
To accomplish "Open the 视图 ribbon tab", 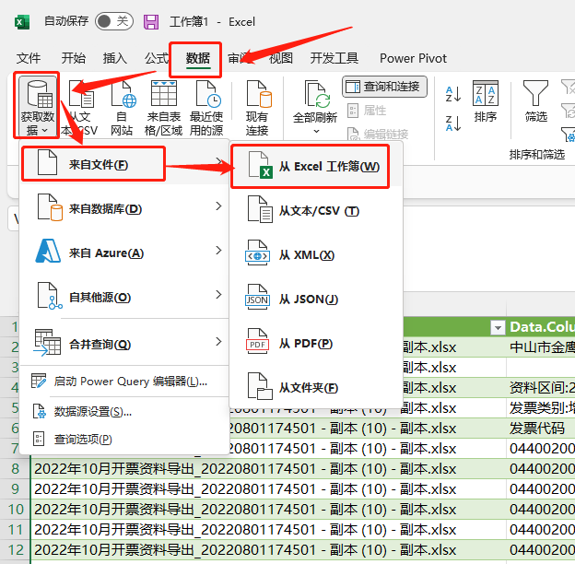I will (x=280, y=58).
